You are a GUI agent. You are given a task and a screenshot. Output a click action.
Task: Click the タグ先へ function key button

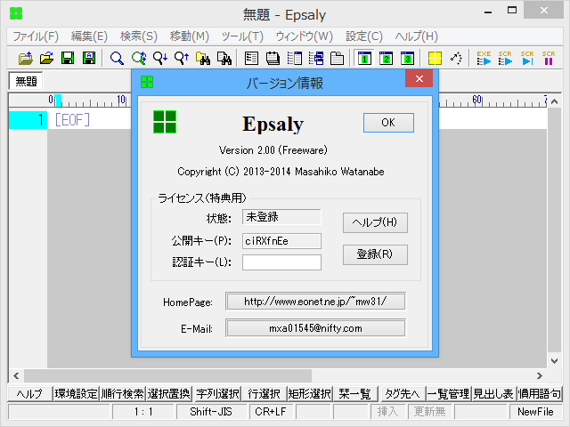403,393
